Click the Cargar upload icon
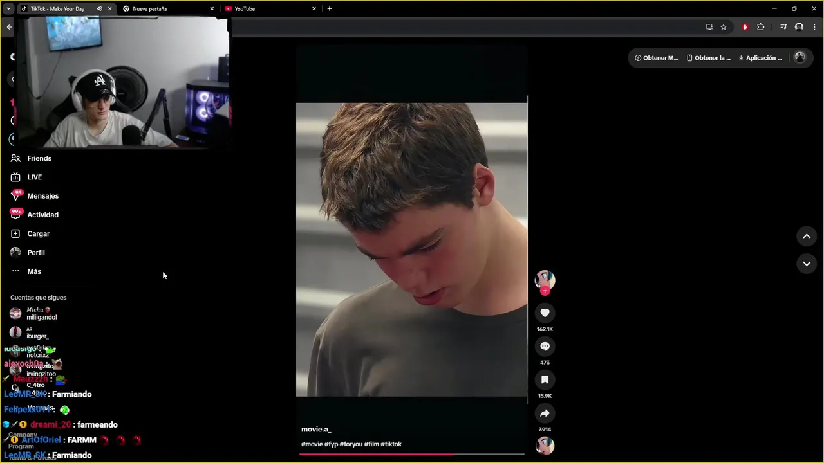 [x=15, y=233]
